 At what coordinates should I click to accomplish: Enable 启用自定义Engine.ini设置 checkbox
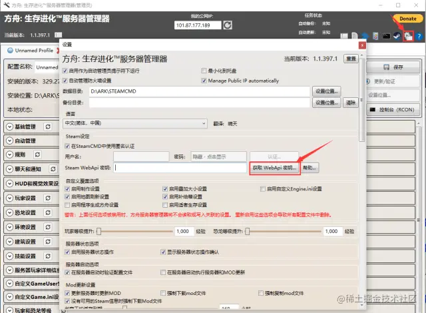(x=263, y=189)
